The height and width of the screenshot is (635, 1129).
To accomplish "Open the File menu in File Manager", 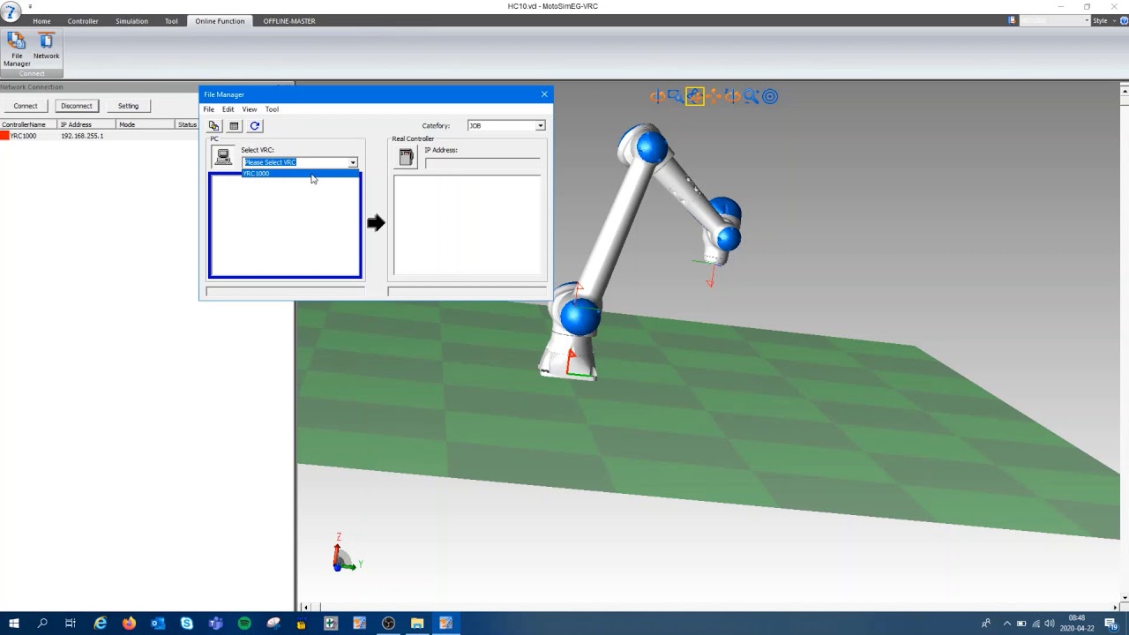I will [x=209, y=109].
